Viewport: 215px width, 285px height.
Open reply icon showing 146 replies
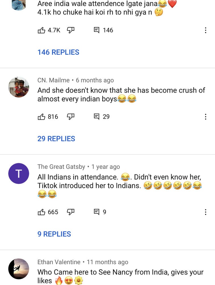coord(97,30)
